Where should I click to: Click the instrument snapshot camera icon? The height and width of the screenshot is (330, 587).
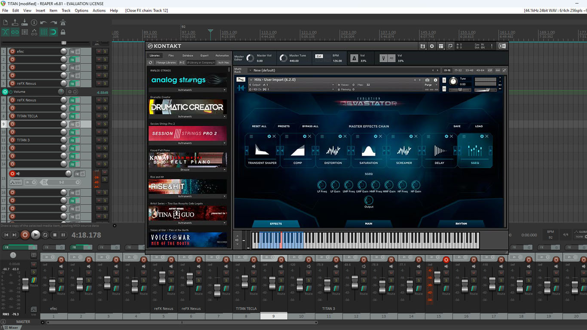click(x=427, y=80)
